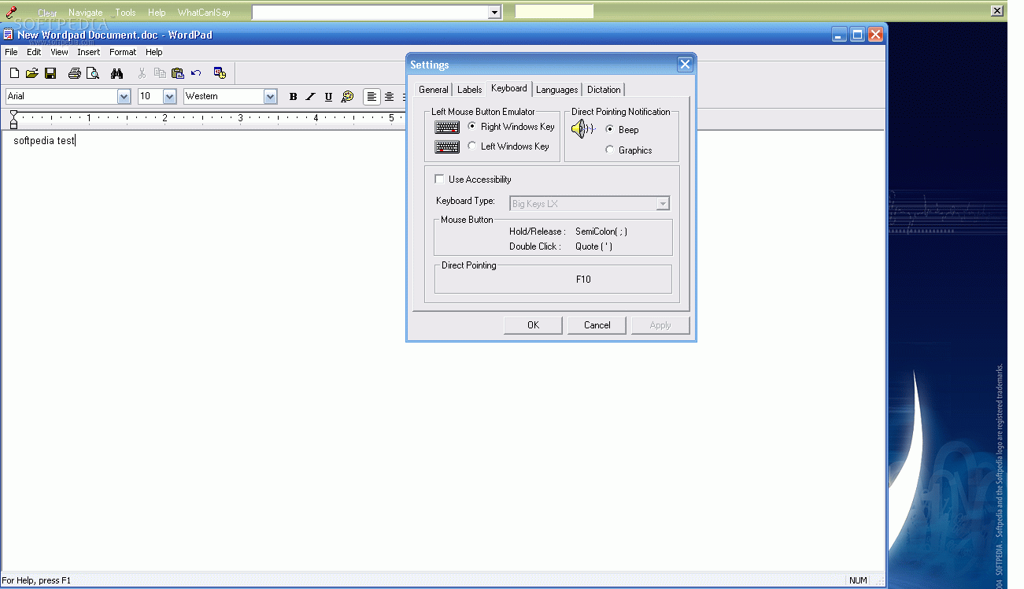
Task: Center align text in WordPad
Action: pos(390,97)
